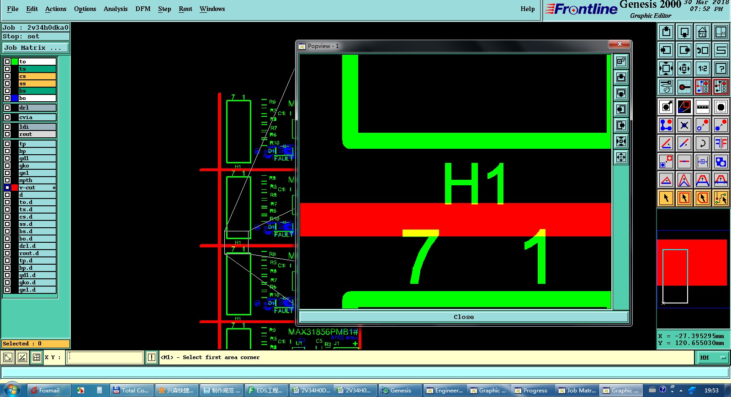Click the rotate arrow tool icon

tap(703, 143)
